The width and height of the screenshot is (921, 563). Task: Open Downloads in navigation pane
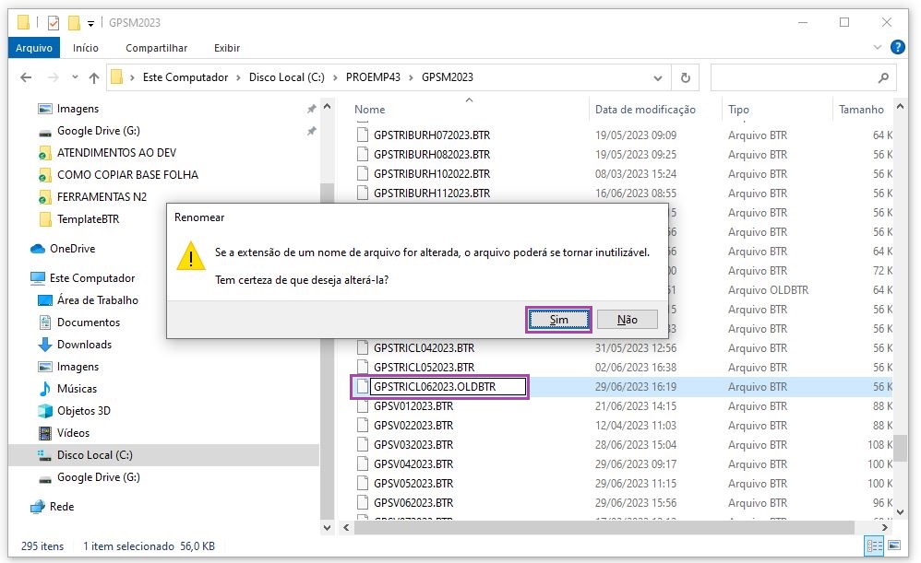pos(84,345)
